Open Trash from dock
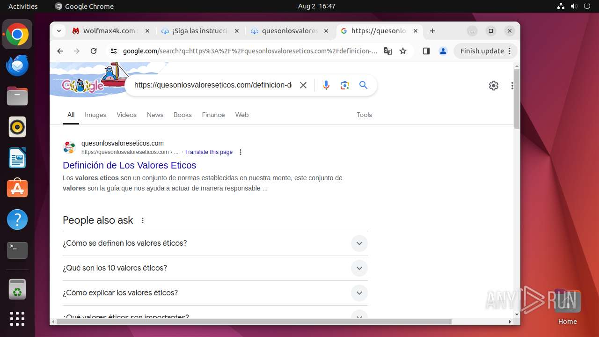Screen dimensions: 599x337 17,289
